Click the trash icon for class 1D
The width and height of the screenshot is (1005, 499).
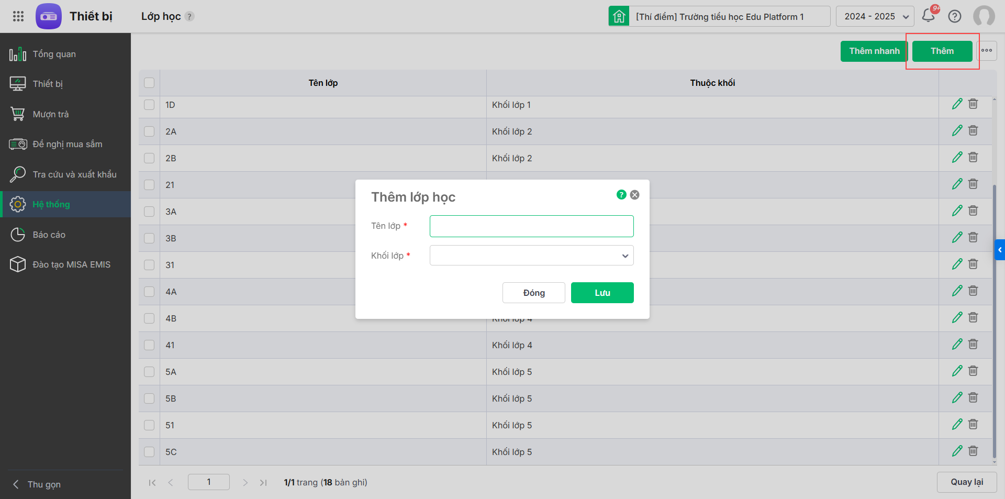(x=973, y=104)
